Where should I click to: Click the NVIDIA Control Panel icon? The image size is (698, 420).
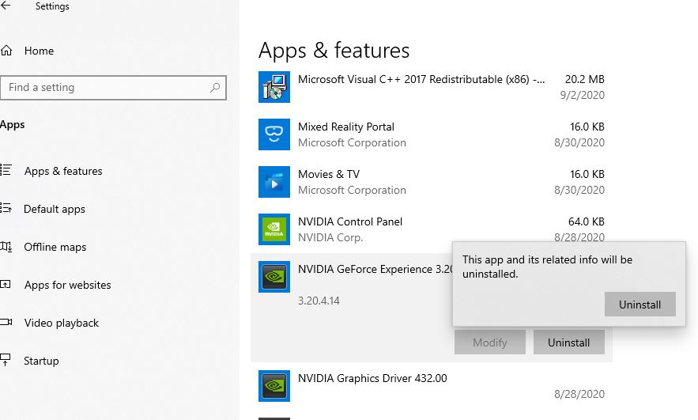pyautogui.click(x=274, y=229)
